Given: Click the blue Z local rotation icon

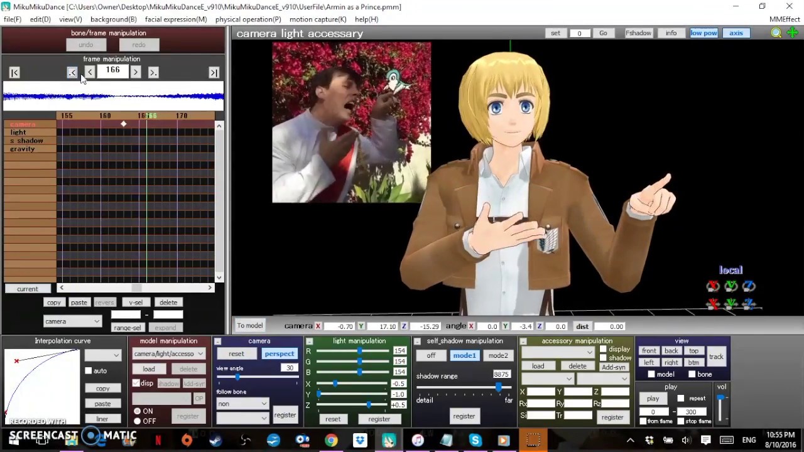Looking at the screenshot, I should click(749, 286).
